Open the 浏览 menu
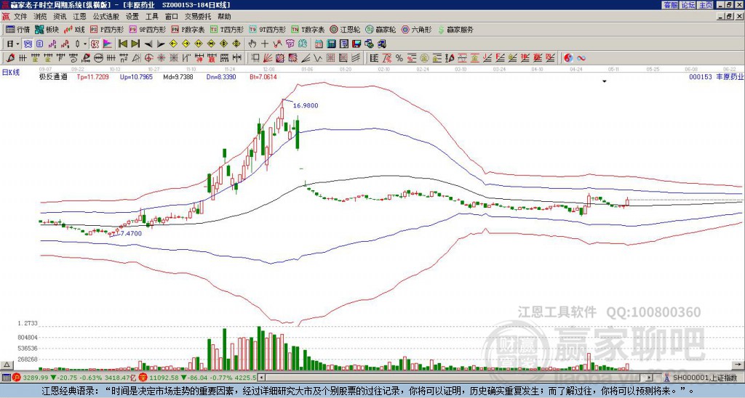Screen dimensions: 745x398 40,17
